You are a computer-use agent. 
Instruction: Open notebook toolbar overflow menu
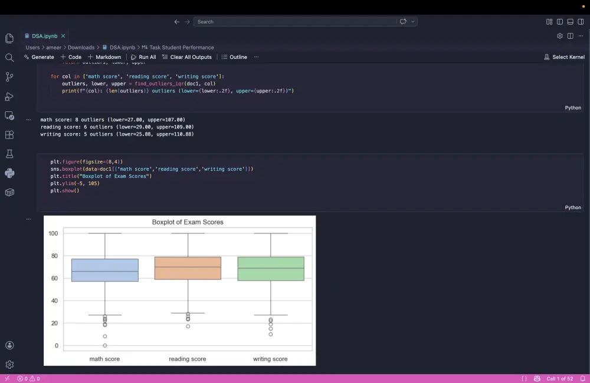click(256, 57)
